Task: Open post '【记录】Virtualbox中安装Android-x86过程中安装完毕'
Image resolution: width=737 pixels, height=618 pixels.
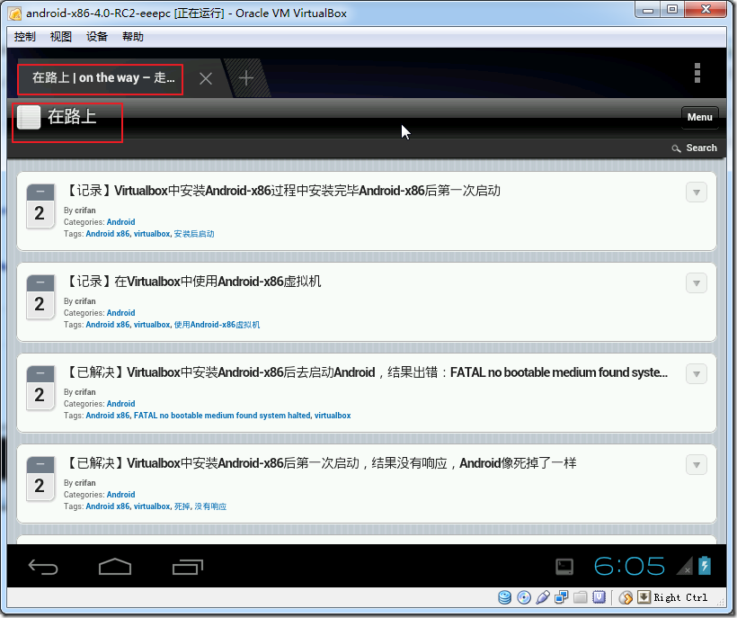Action: click(x=281, y=191)
